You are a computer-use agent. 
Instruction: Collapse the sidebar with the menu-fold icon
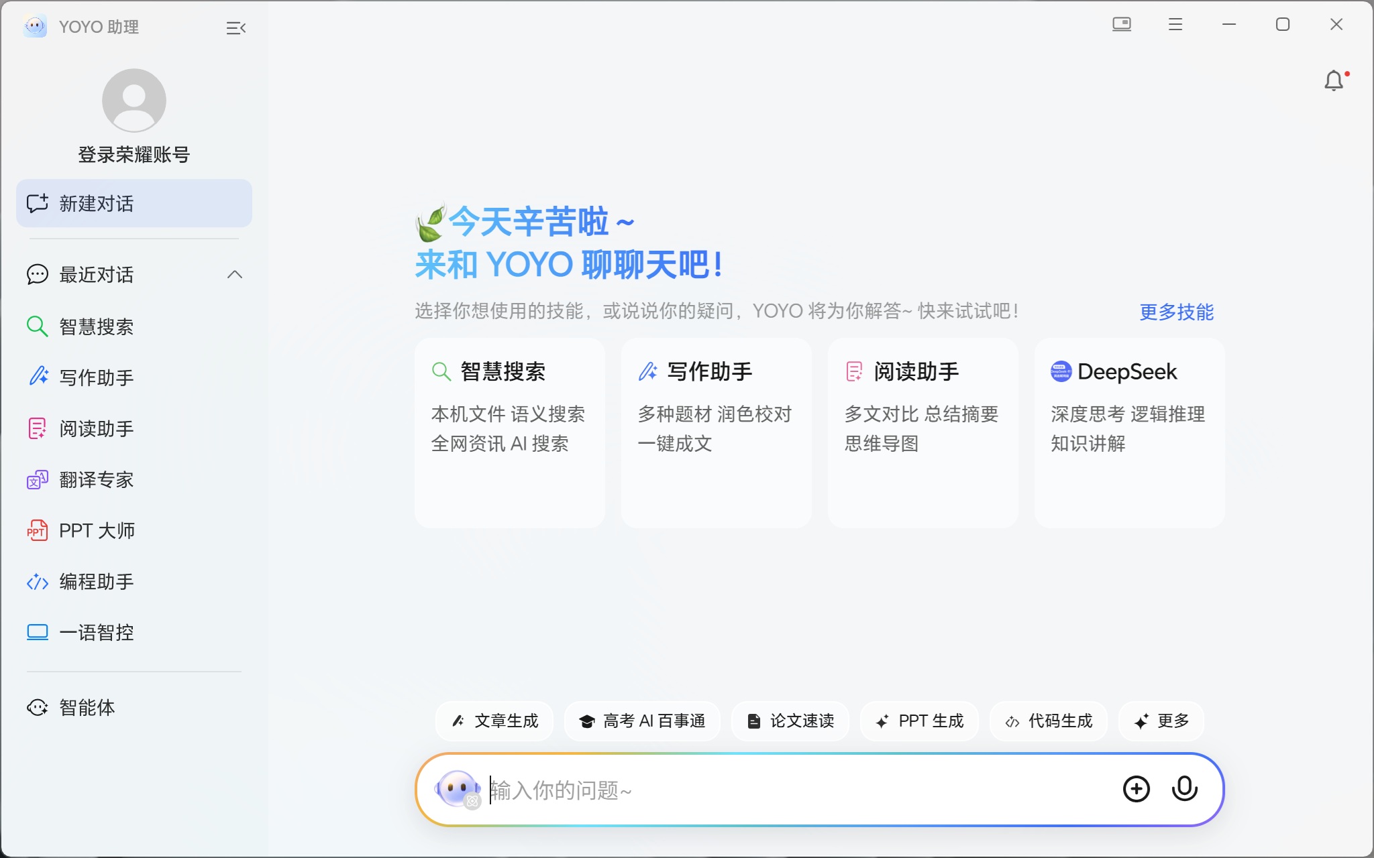[x=235, y=27]
